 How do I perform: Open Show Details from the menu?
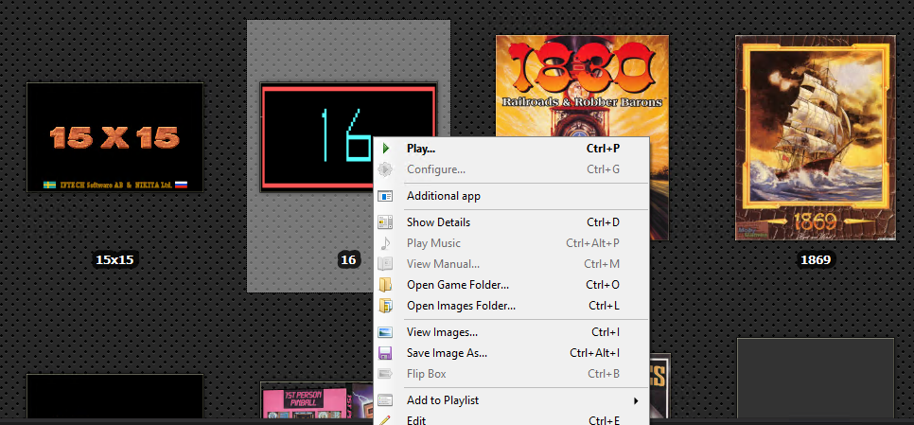click(x=511, y=222)
